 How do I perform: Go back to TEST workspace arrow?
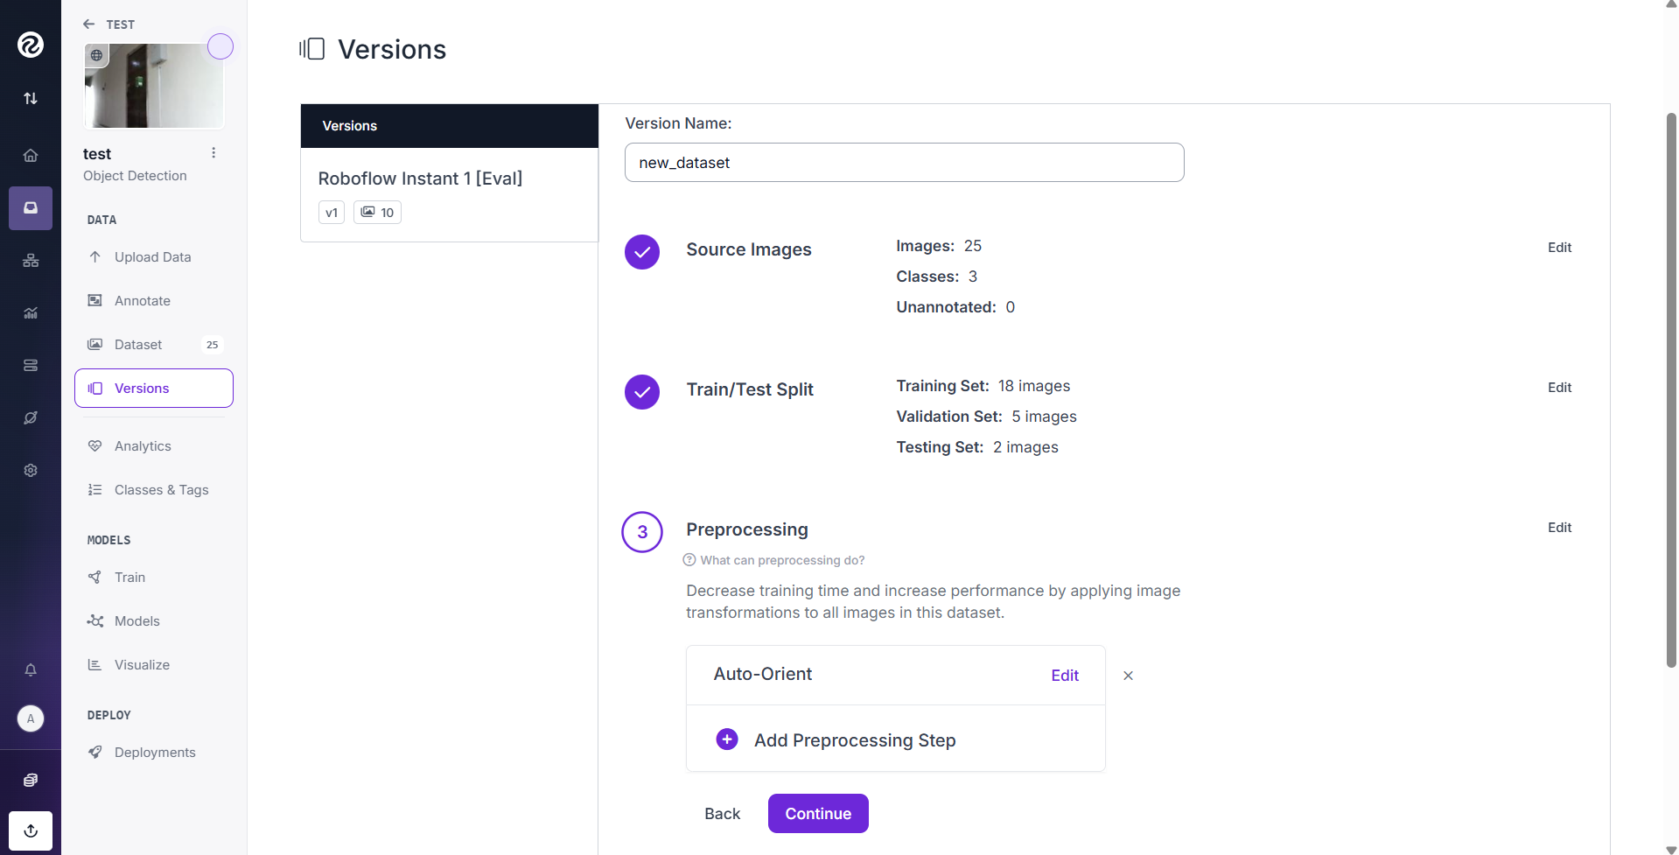click(x=89, y=25)
